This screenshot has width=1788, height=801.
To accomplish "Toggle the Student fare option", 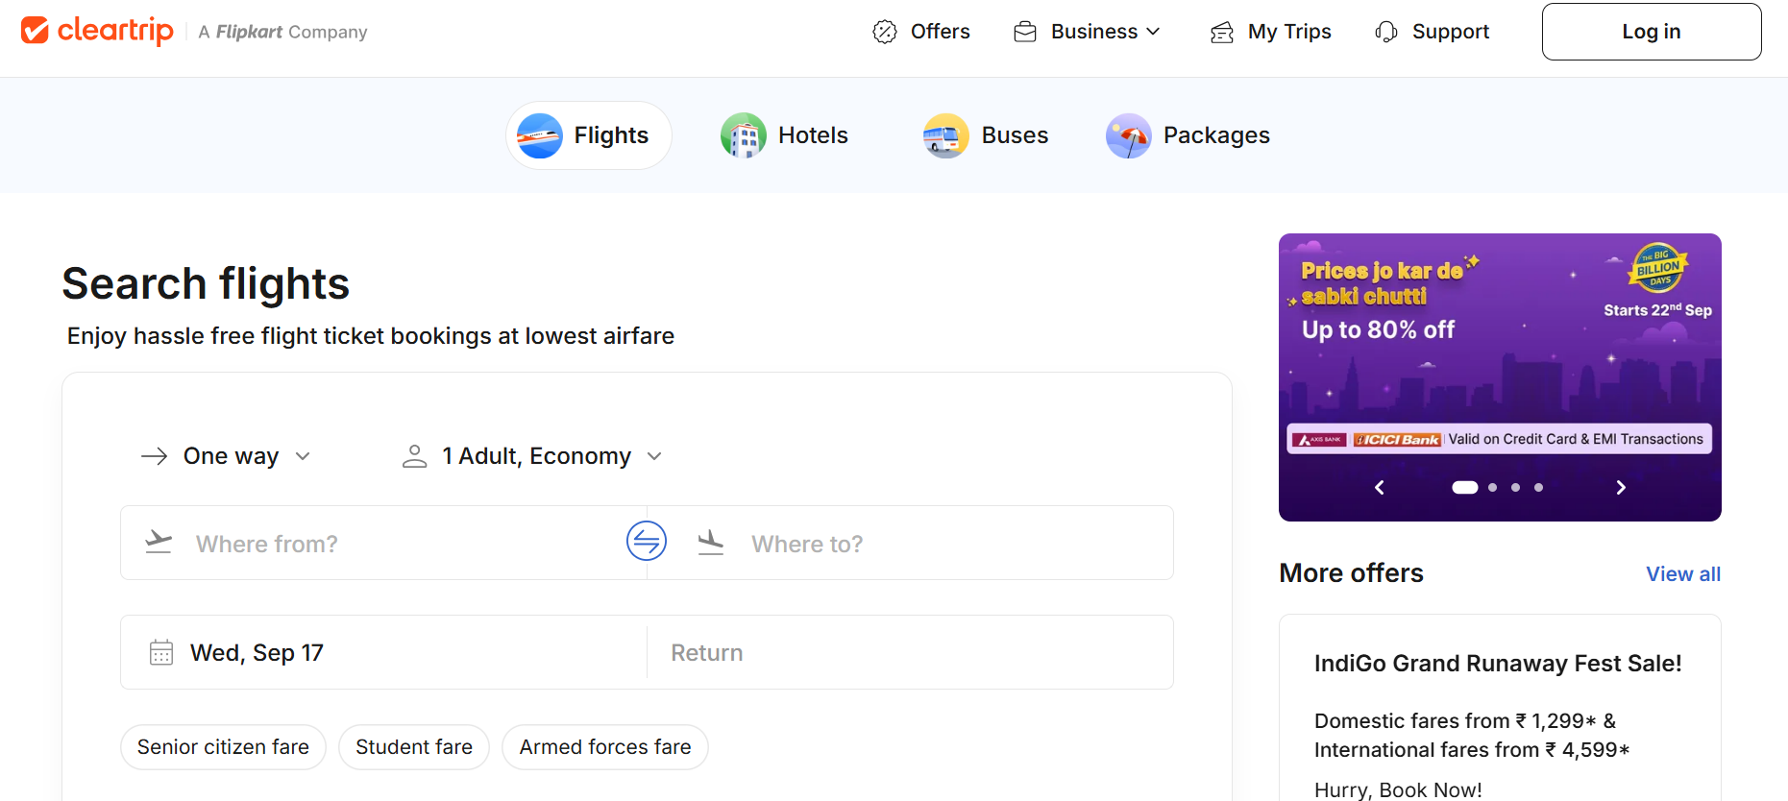I will click(x=414, y=747).
